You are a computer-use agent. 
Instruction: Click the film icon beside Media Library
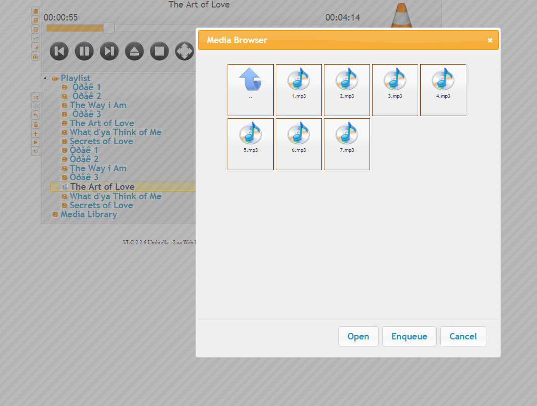tap(55, 214)
